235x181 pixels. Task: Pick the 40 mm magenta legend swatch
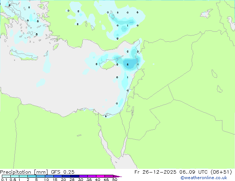100,176
